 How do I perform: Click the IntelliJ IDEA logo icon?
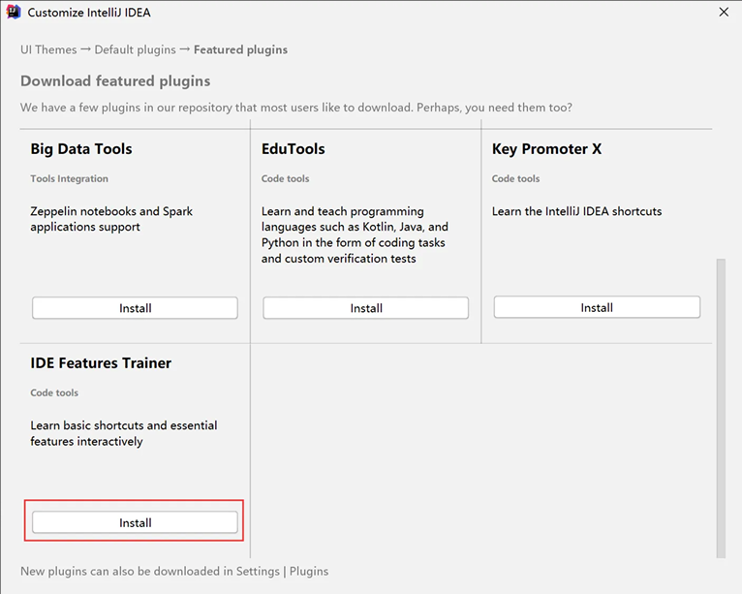coord(14,12)
